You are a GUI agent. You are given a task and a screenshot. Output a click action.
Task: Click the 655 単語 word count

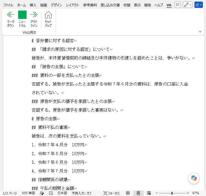coord(28,193)
